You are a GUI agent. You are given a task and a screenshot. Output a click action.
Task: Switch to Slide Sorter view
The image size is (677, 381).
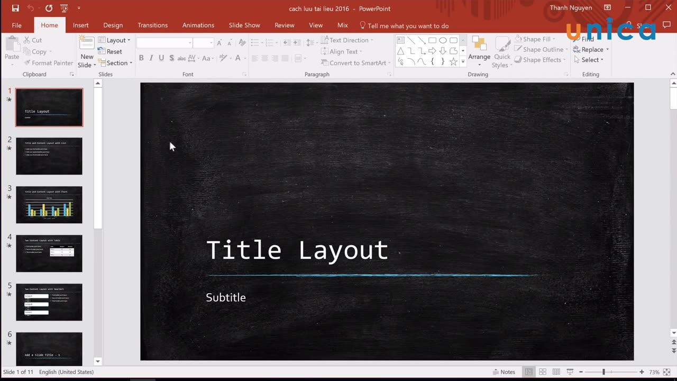pyautogui.click(x=543, y=372)
